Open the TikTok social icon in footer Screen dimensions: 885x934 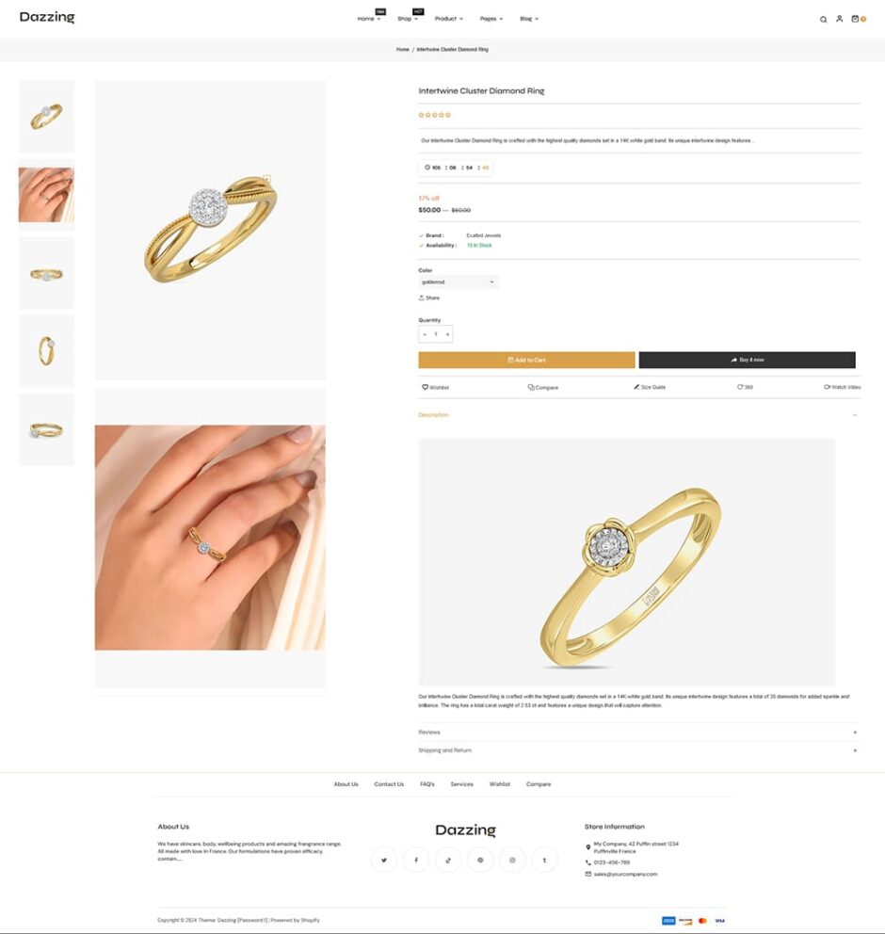click(448, 860)
